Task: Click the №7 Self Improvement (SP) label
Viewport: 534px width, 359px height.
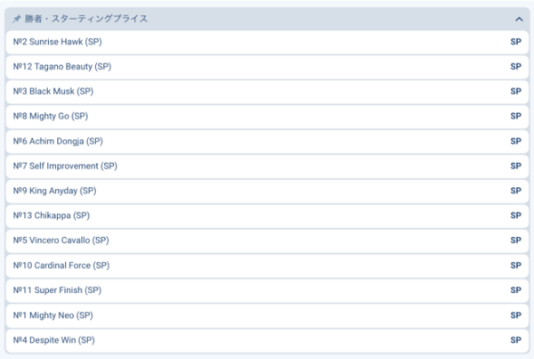Action: coord(65,167)
